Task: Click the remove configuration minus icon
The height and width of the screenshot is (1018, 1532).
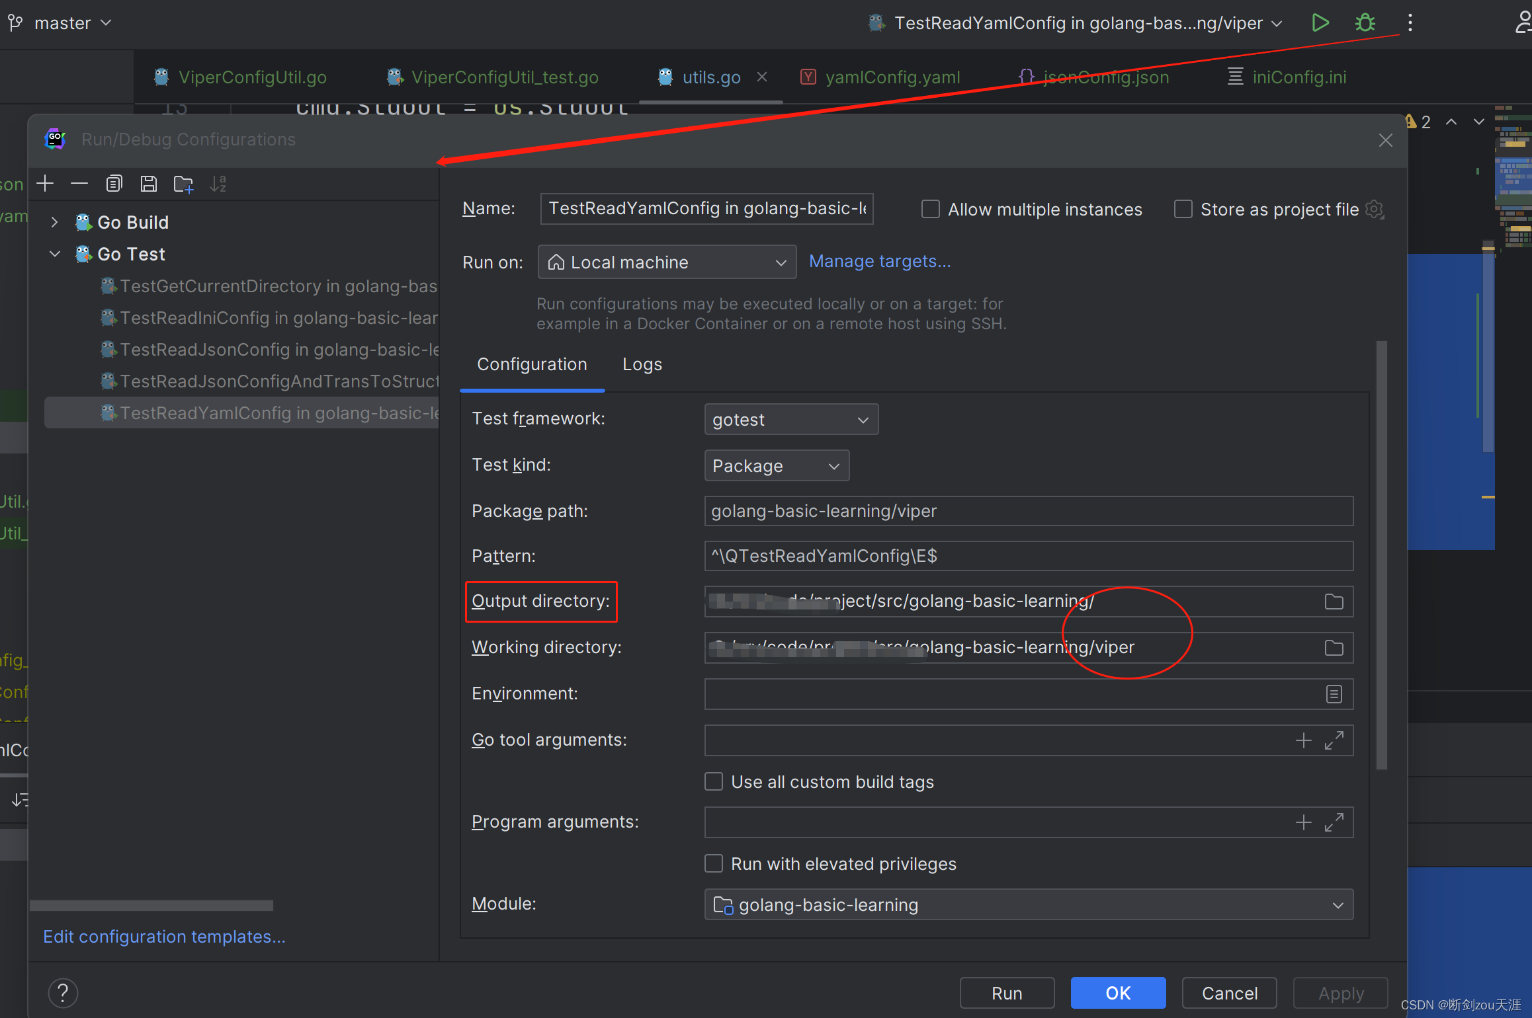Action: point(79,184)
